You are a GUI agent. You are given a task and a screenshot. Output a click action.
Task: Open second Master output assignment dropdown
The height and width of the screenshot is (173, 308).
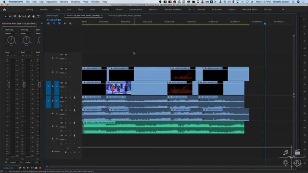(x=26, y=34)
